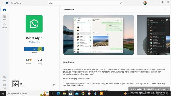
Task: Click the taskbar search field
Action: (x=28, y=94)
